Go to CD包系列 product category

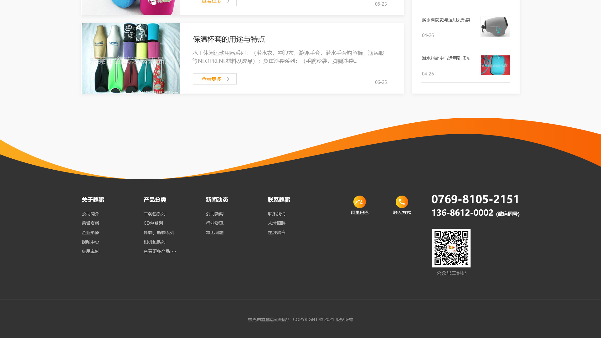[x=153, y=223]
